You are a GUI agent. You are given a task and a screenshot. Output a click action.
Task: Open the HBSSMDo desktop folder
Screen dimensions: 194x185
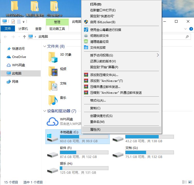14,9
